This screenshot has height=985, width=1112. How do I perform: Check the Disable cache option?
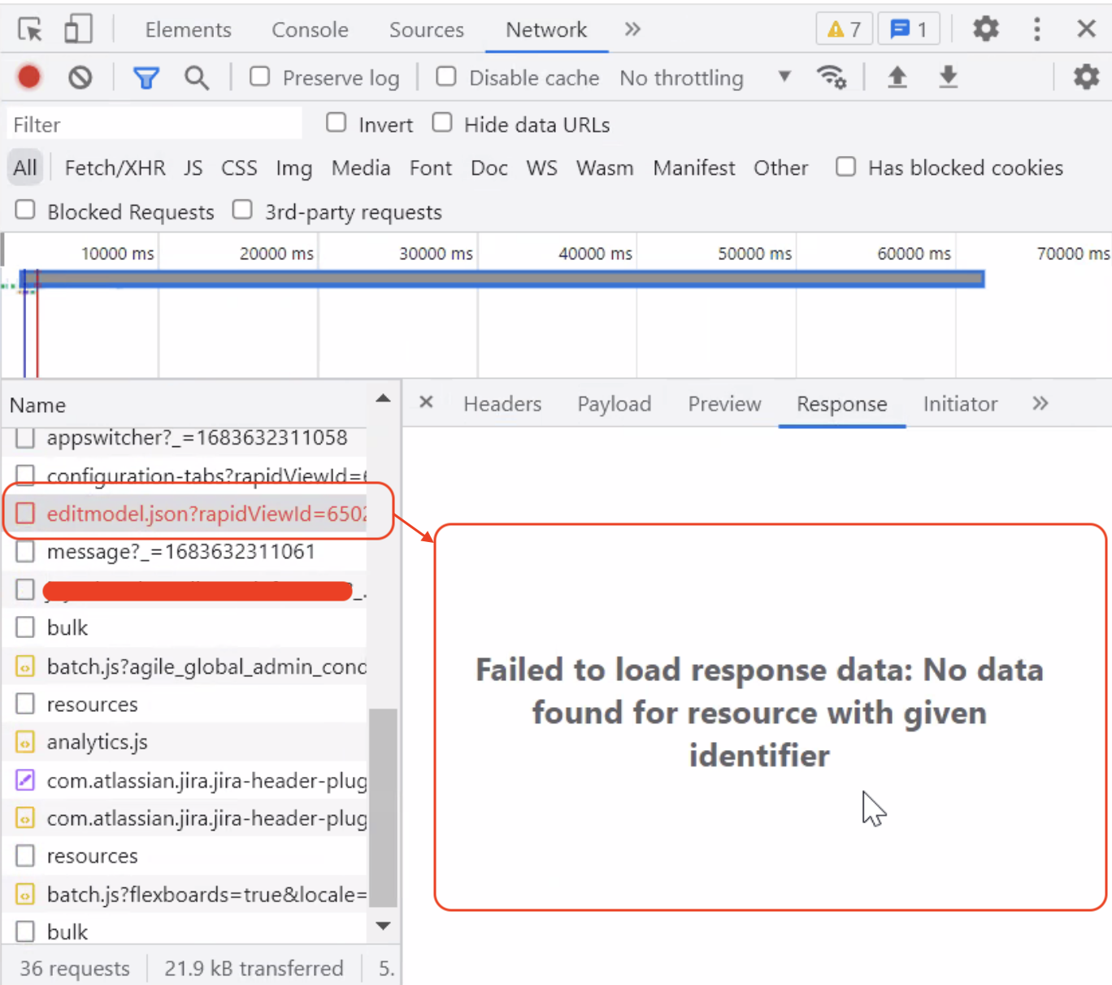pos(446,77)
